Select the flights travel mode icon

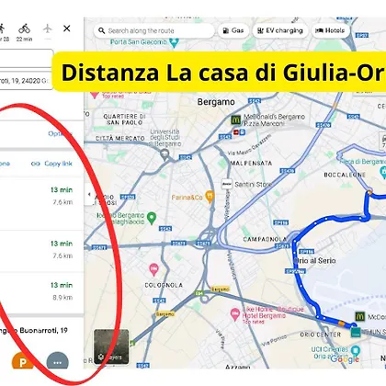pos(48,28)
